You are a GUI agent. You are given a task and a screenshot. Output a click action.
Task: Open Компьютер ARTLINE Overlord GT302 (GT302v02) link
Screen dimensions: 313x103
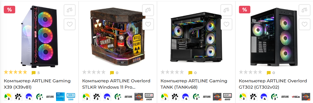tap(273, 84)
